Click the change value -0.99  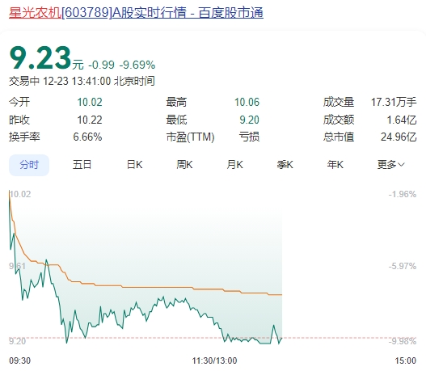[x=101, y=65]
